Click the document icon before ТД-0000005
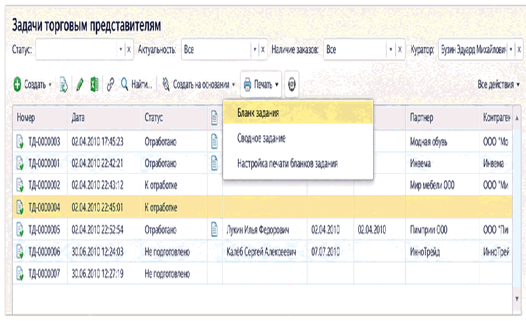Viewport: 526px width, 321px height. coord(20,229)
